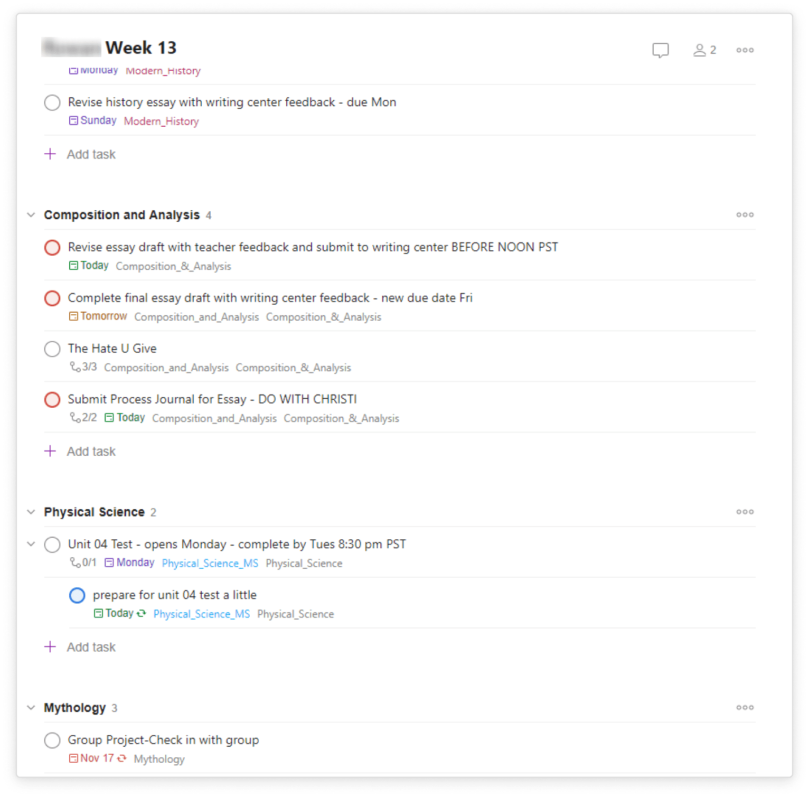The width and height of the screenshot is (809, 797).
Task: Complete the prepare for unit 04 test subtask
Action: tap(77, 595)
